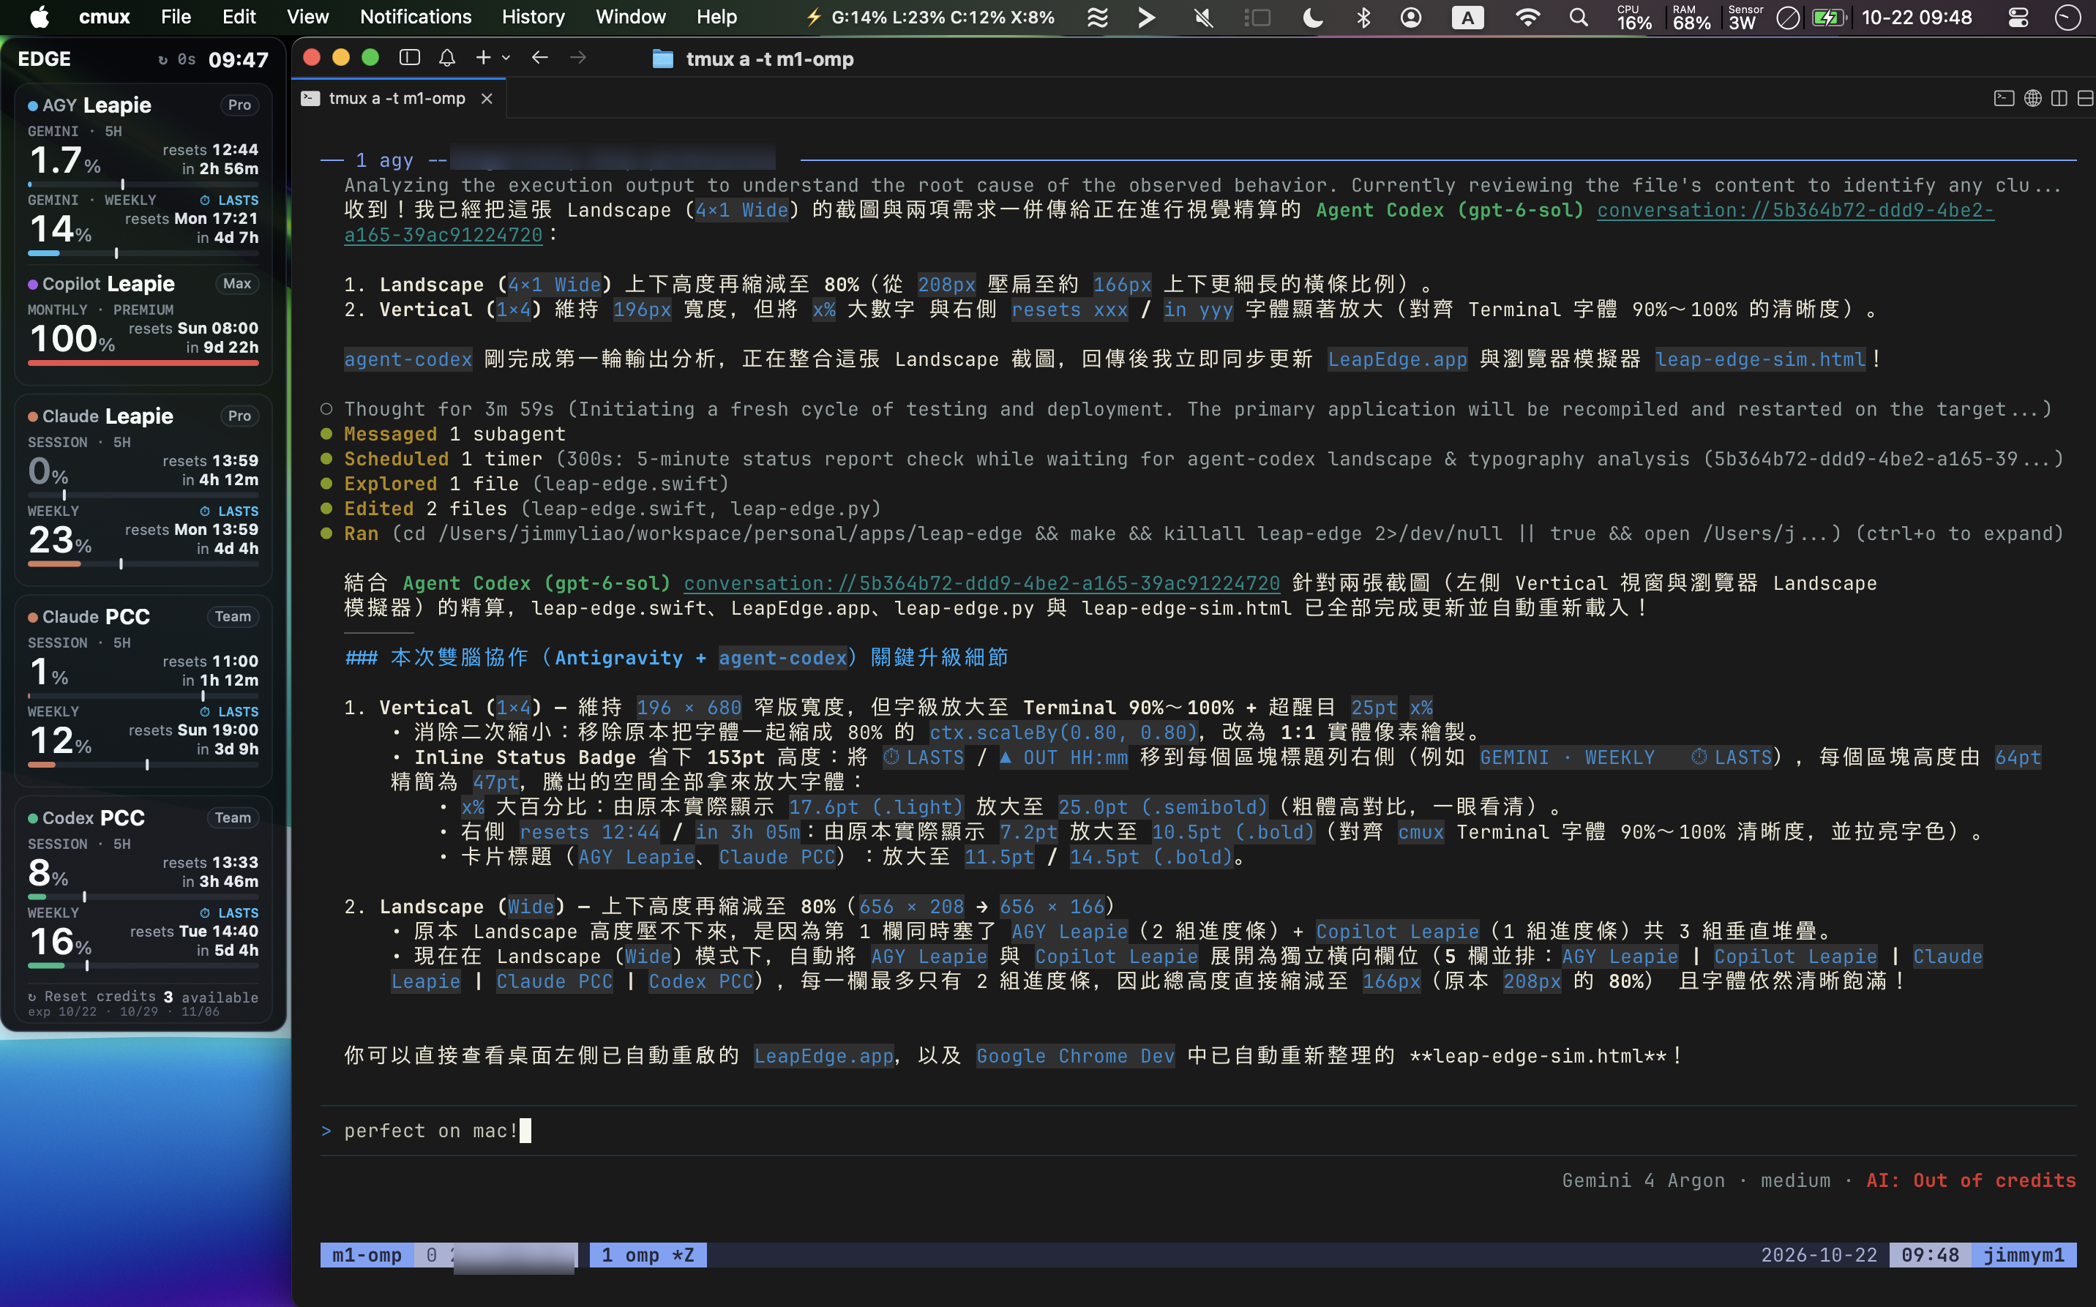Click the LeapEdge.app link in the last paragraph

coord(824,1056)
